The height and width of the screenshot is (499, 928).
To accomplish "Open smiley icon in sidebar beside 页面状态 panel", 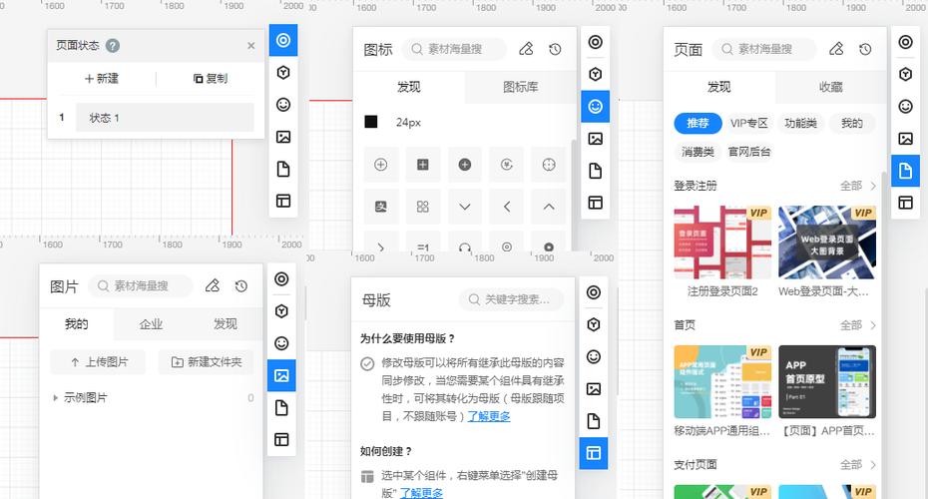I will pyautogui.click(x=283, y=105).
